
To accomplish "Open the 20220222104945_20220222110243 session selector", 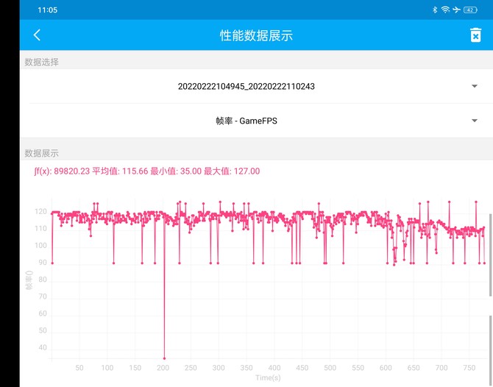I will point(246,86).
